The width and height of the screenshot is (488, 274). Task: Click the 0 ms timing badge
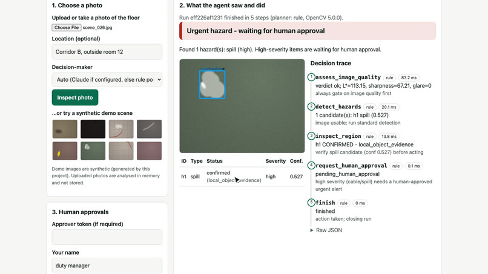[x=360, y=203]
